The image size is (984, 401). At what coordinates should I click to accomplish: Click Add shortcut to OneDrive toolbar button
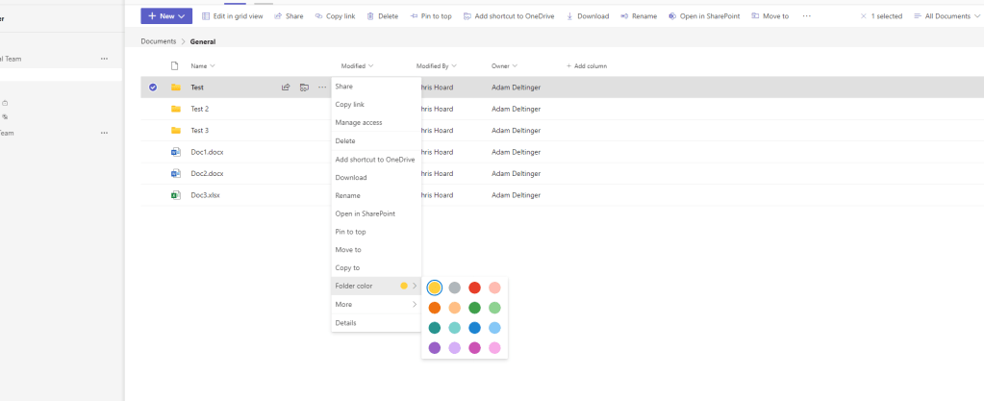[x=509, y=16]
